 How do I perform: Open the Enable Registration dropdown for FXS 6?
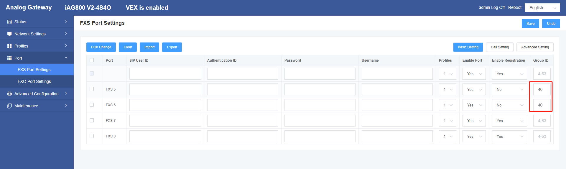(x=509, y=105)
